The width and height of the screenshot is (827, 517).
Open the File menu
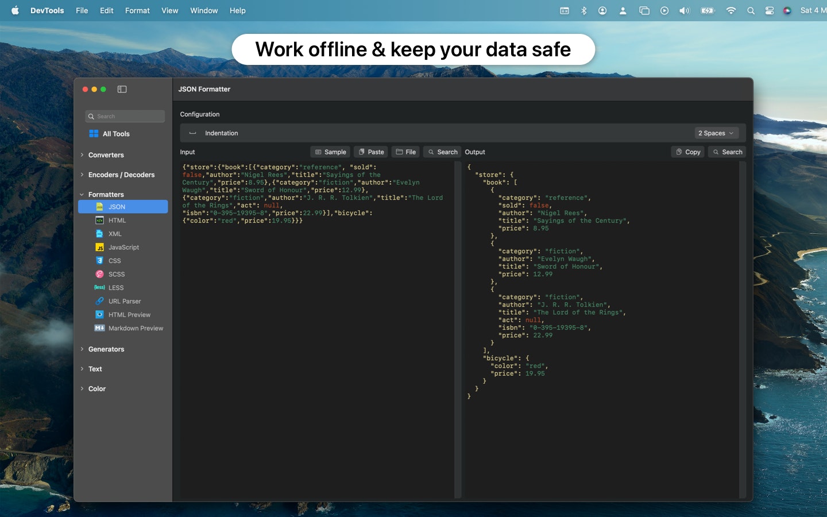click(x=82, y=10)
